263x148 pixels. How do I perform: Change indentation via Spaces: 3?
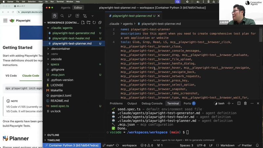(186, 145)
